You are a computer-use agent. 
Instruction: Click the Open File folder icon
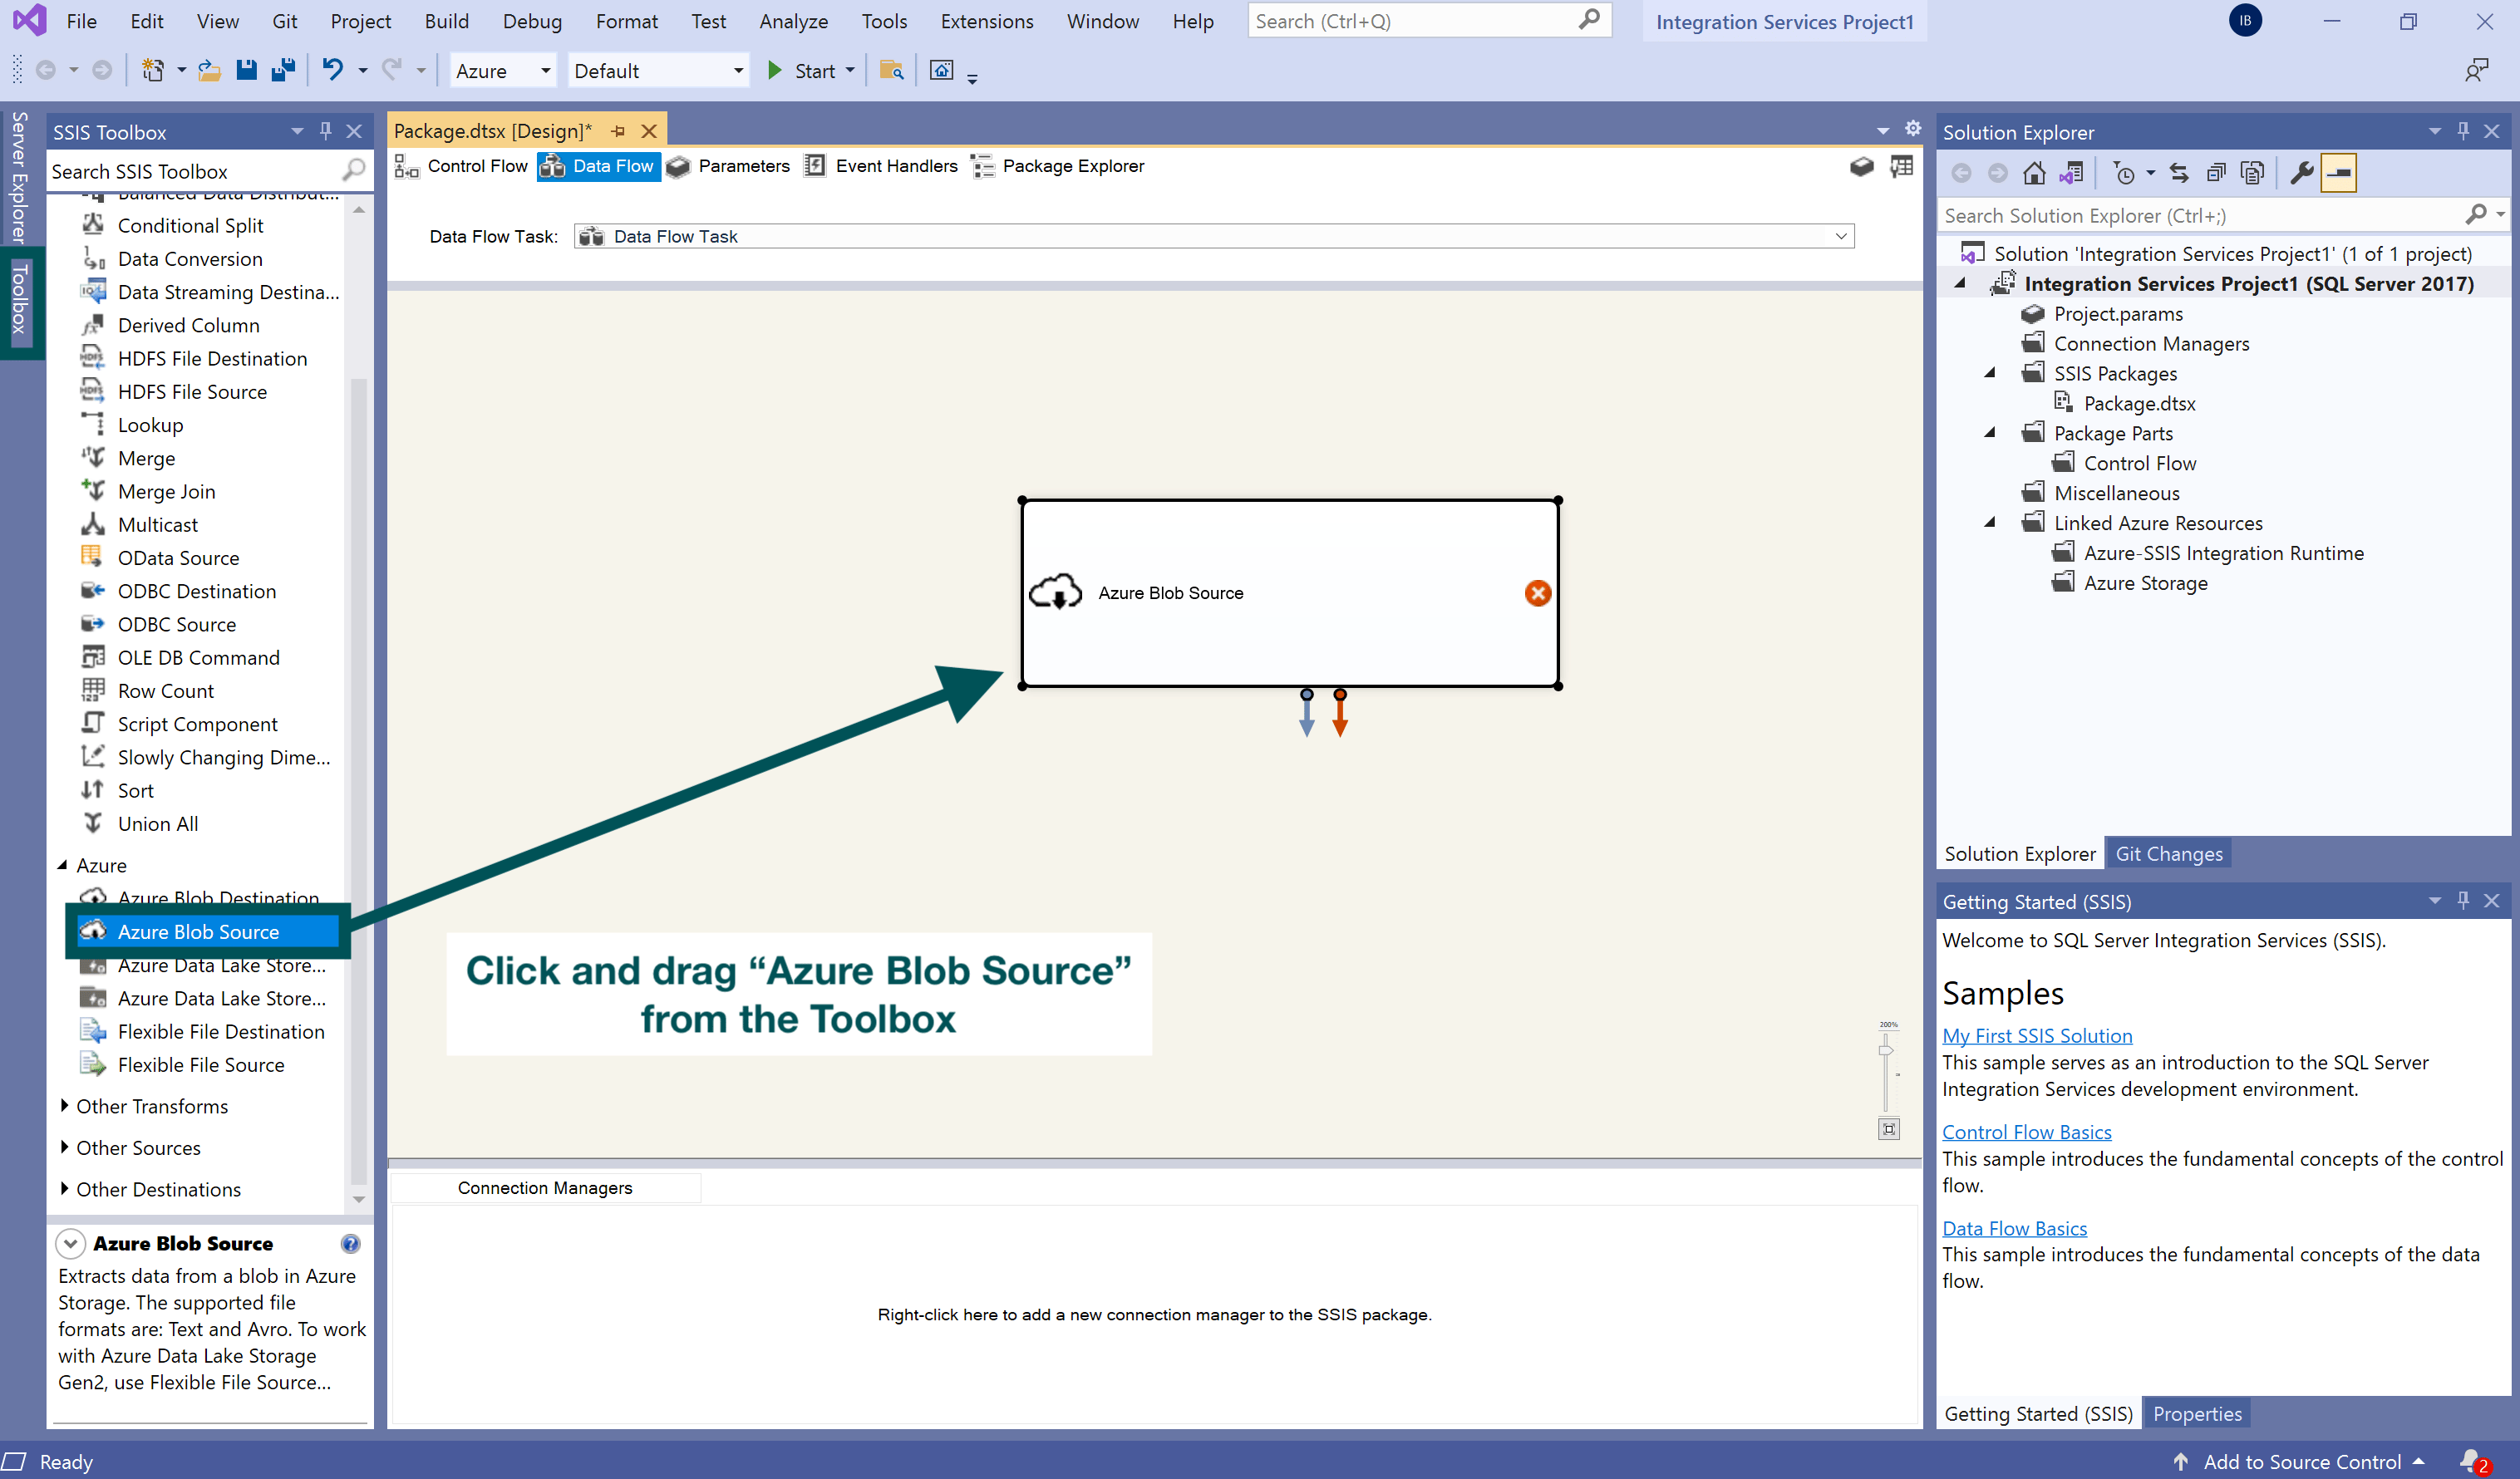209,70
